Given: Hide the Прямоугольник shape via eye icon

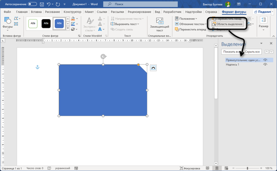Looking at the screenshot, I should pos(265,60).
